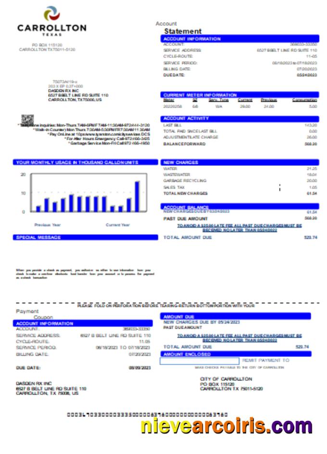Viewport: 327px width, 454px height.
Task: Click the nievearcoiris.com watermark
Action: [226, 426]
